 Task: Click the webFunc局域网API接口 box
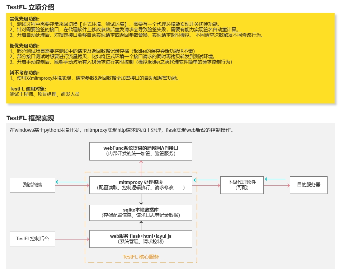(x=141, y=151)
